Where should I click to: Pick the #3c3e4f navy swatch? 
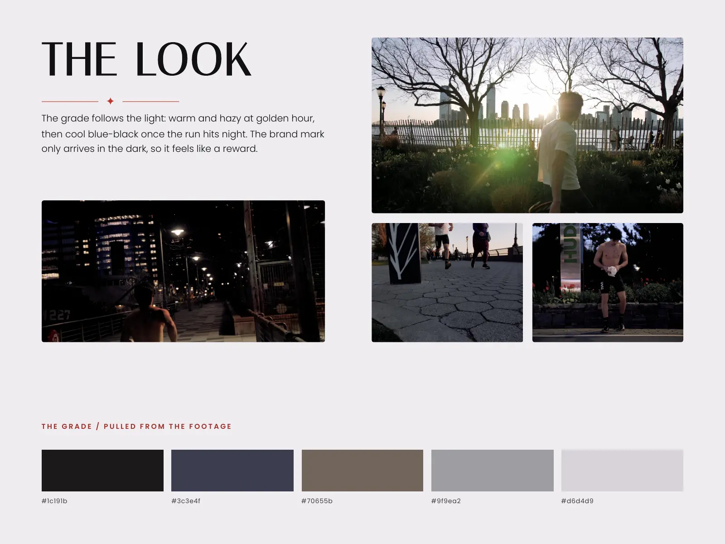[x=232, y=471]
